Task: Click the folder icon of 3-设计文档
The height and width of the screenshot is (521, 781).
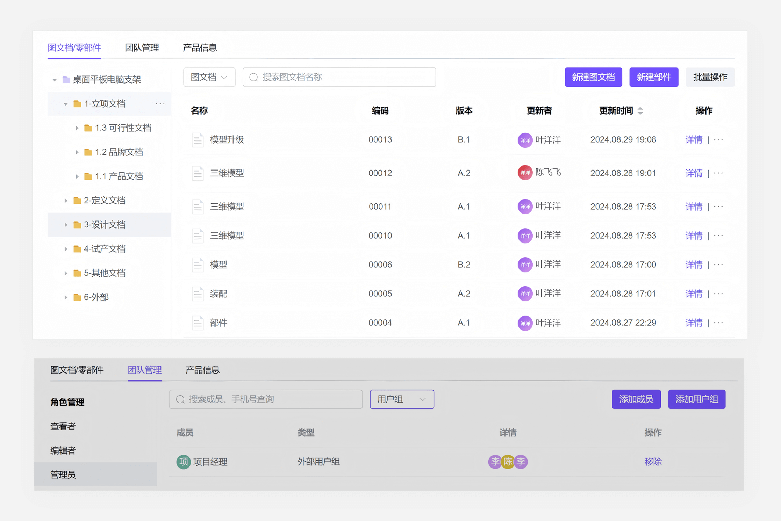Action: tap(77, 225)
